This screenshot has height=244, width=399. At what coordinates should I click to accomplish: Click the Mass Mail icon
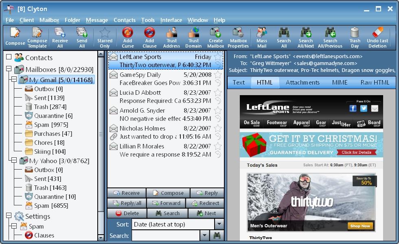click(261, 33)
